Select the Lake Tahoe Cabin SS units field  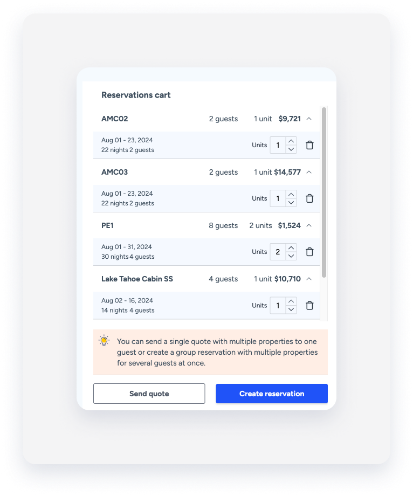tap(279, 305)
